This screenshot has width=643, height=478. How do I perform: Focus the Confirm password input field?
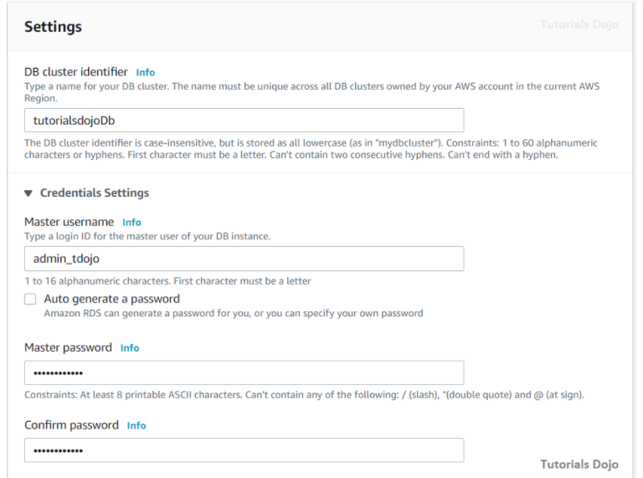coord(244,450)
